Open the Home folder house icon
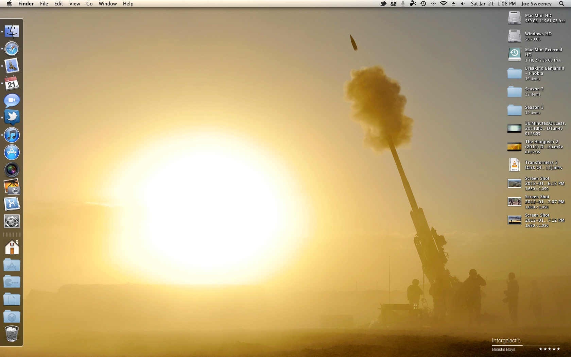 tap(12, 248)
